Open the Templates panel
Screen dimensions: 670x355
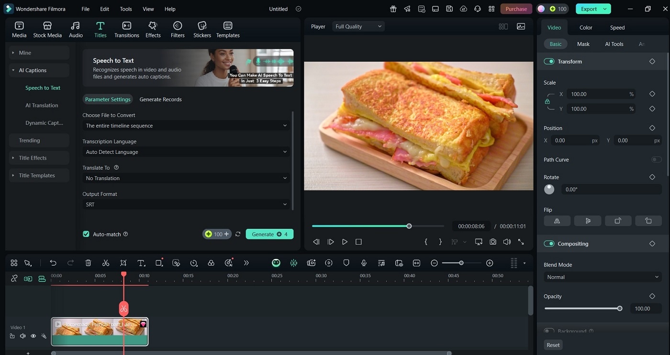[x=228, y=30]
